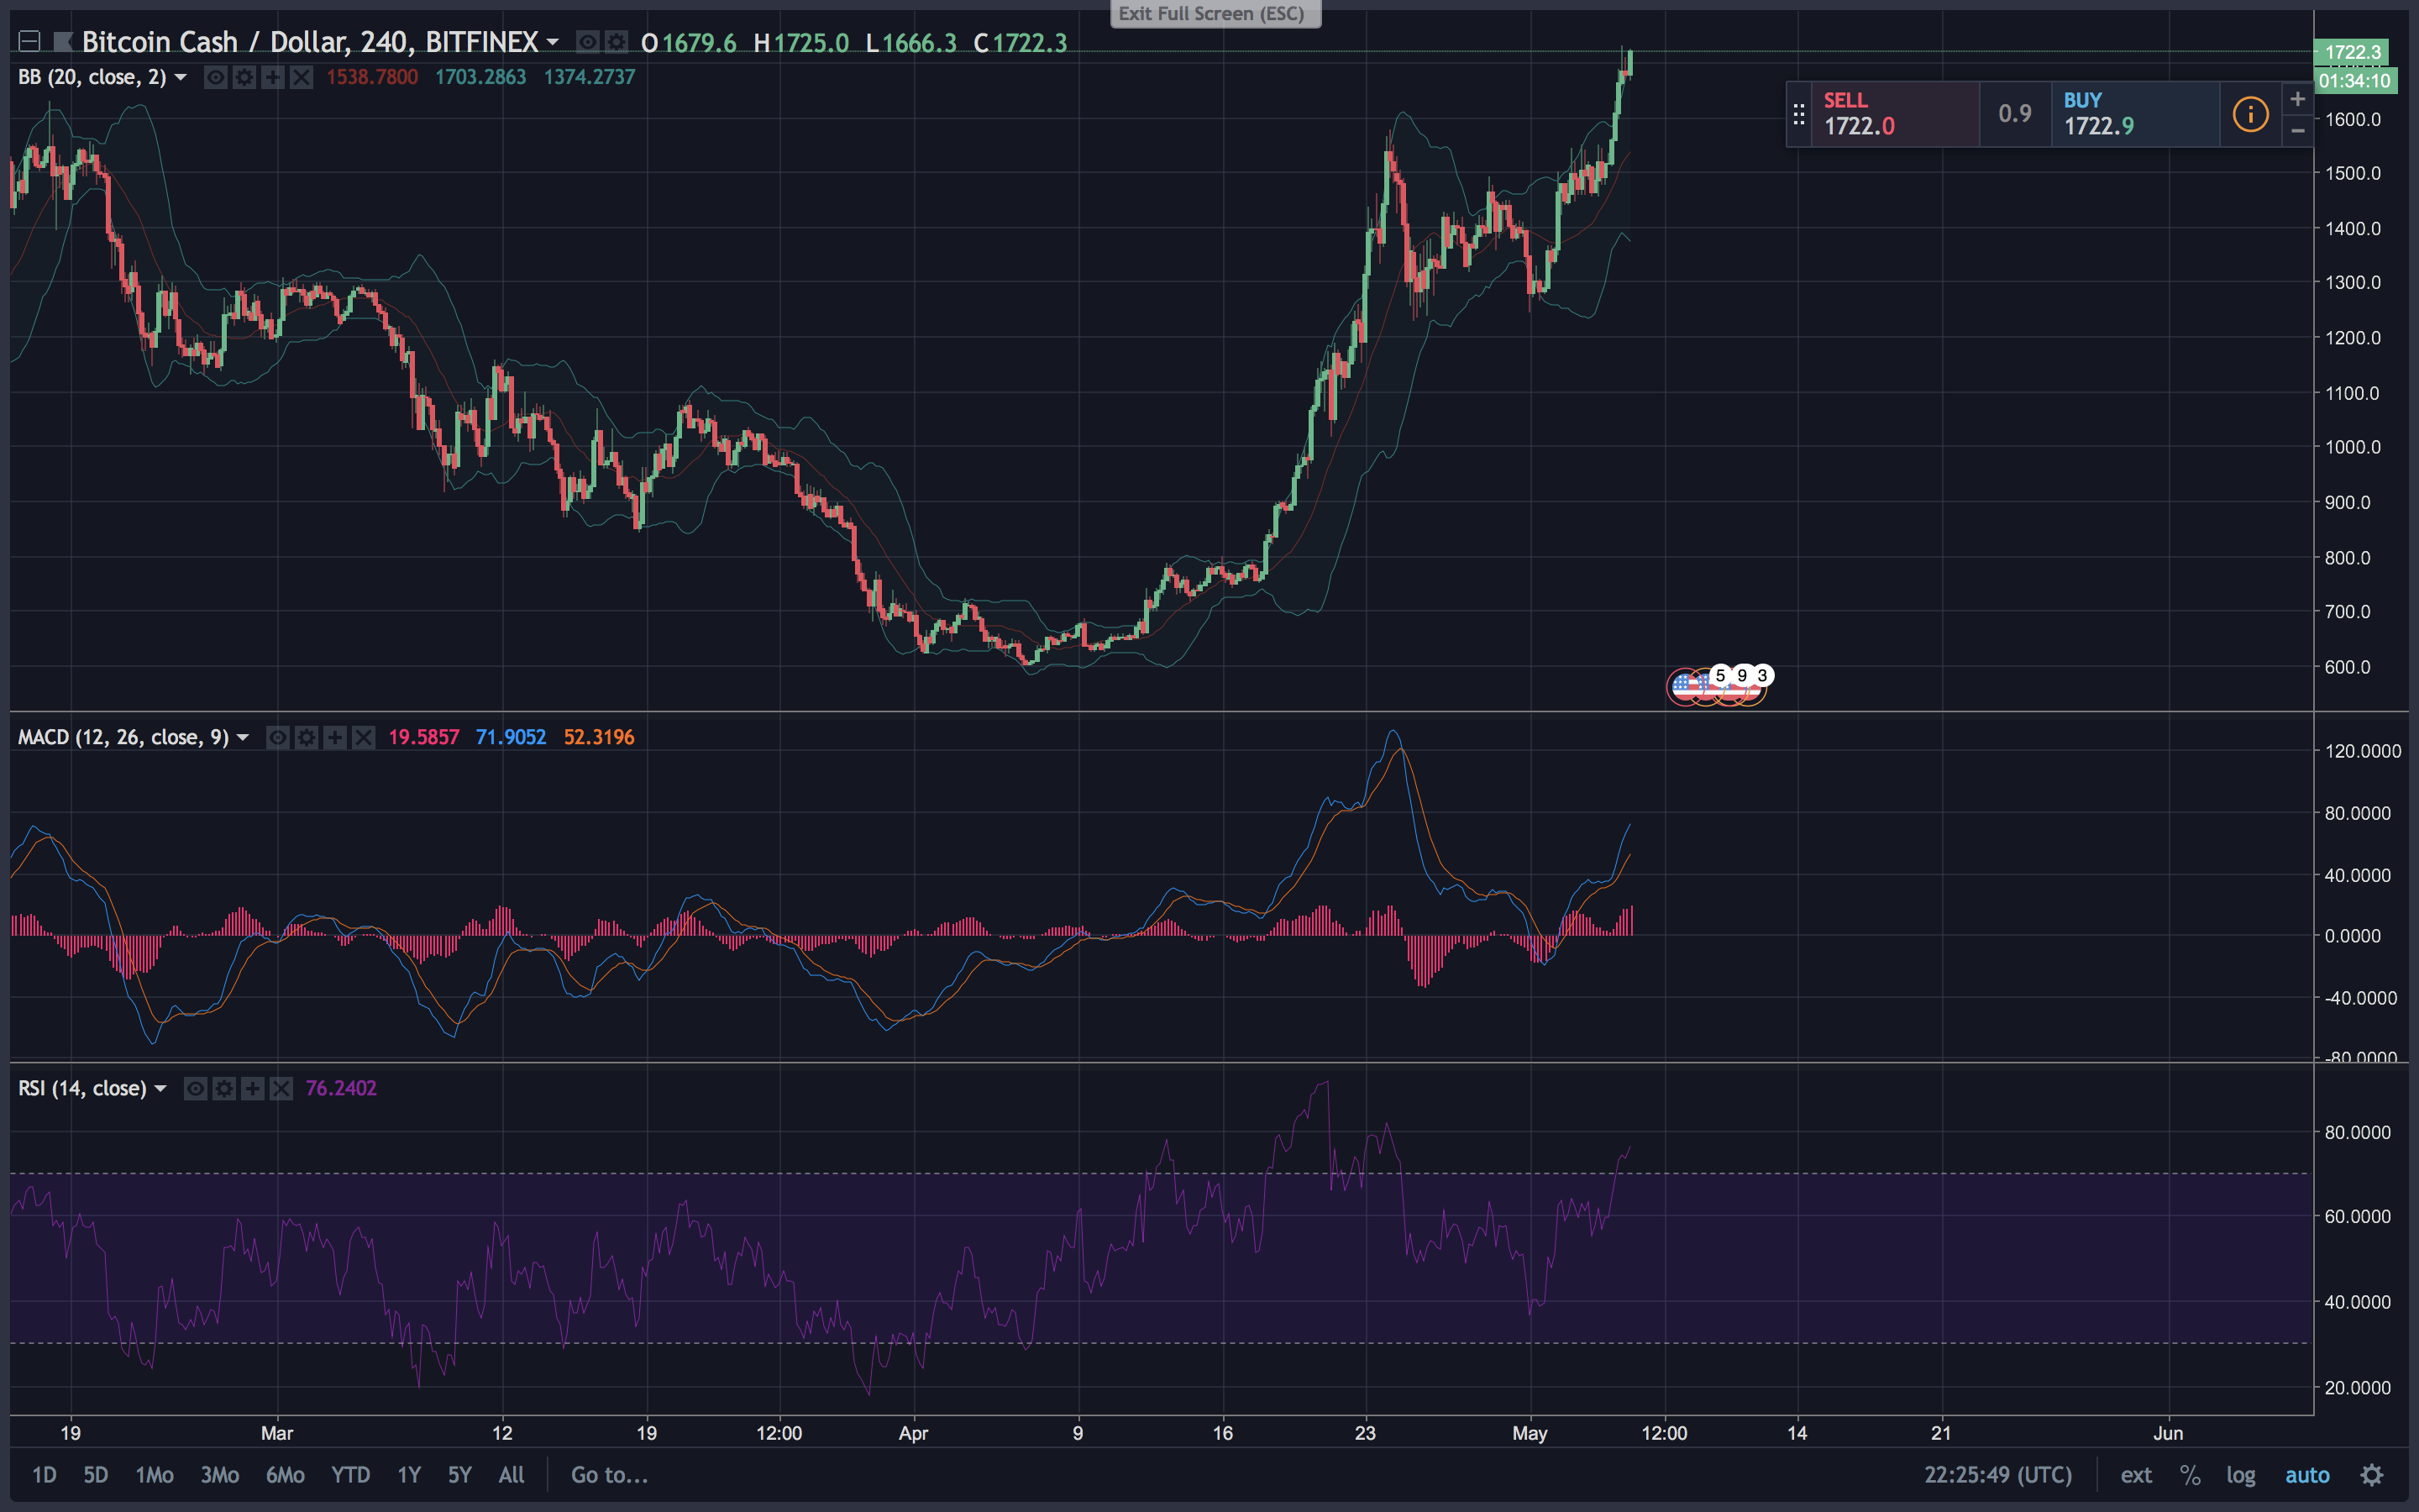Toggle percent scale mode
The height and width of the screenshot is (1512, 2419).
(x=2190, y=1475)
